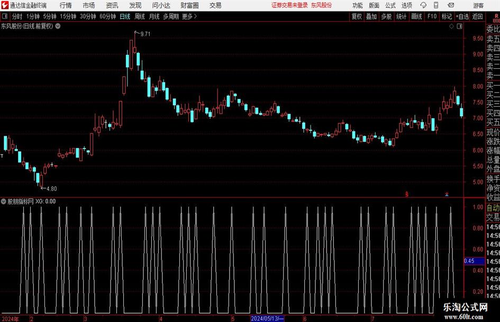Viewport: 500px width, 322px height.
Task: Open the 功能 menu
Action: pos(358,5)
